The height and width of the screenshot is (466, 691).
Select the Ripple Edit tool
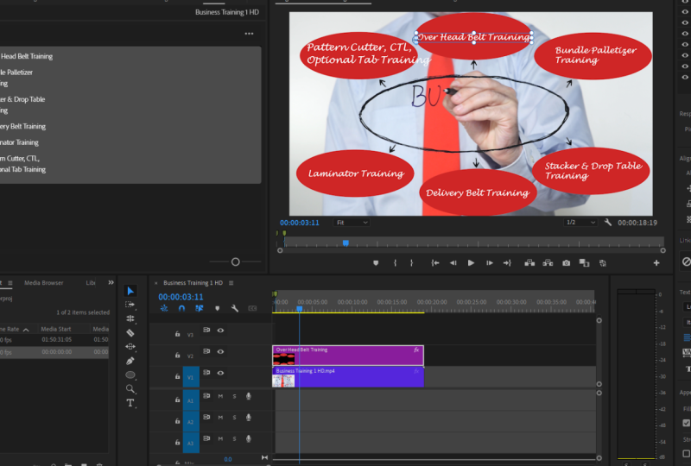point(130,319)
